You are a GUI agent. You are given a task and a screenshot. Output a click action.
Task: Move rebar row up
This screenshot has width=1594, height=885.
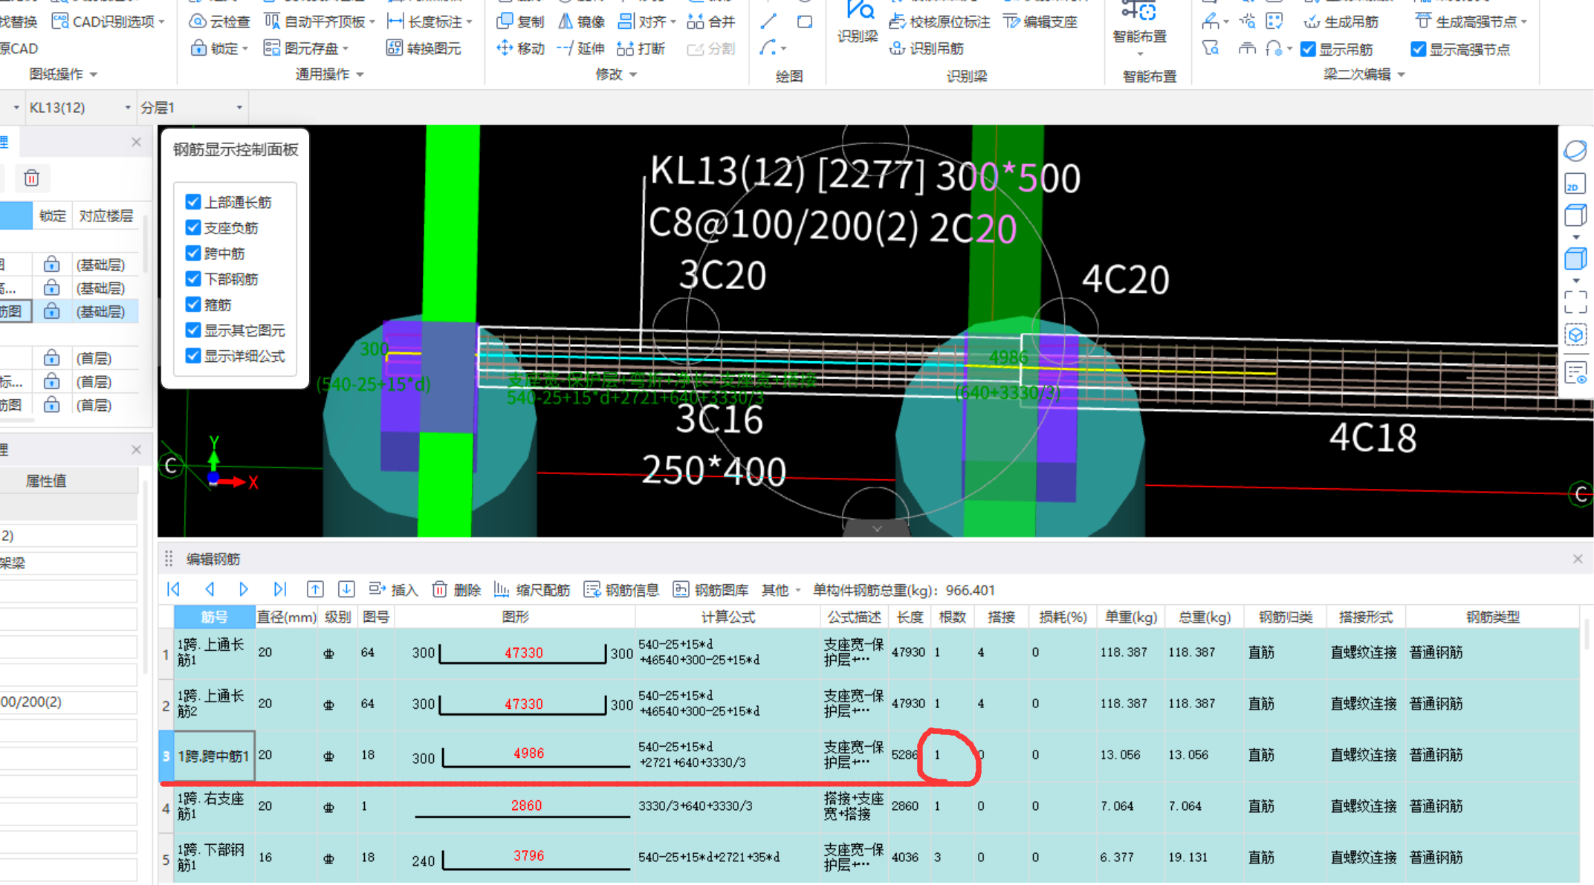click(x=315, y=589)
